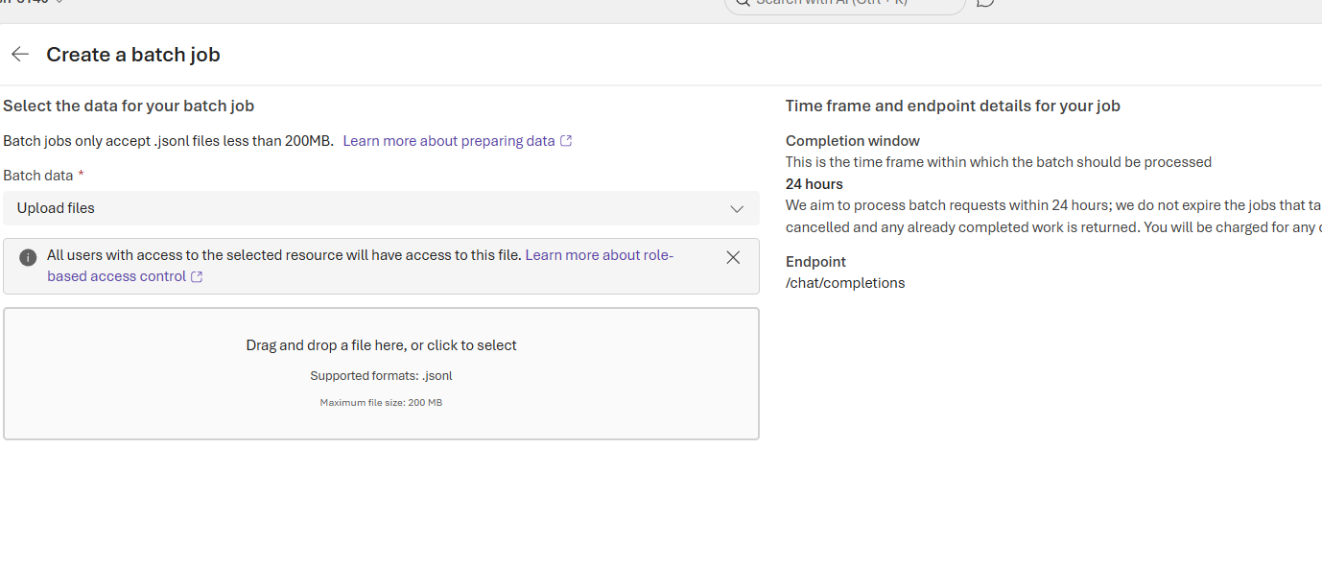Click the 'Batch data' field label
This screenshot has width=1322, height=567.
click(38, 176)
